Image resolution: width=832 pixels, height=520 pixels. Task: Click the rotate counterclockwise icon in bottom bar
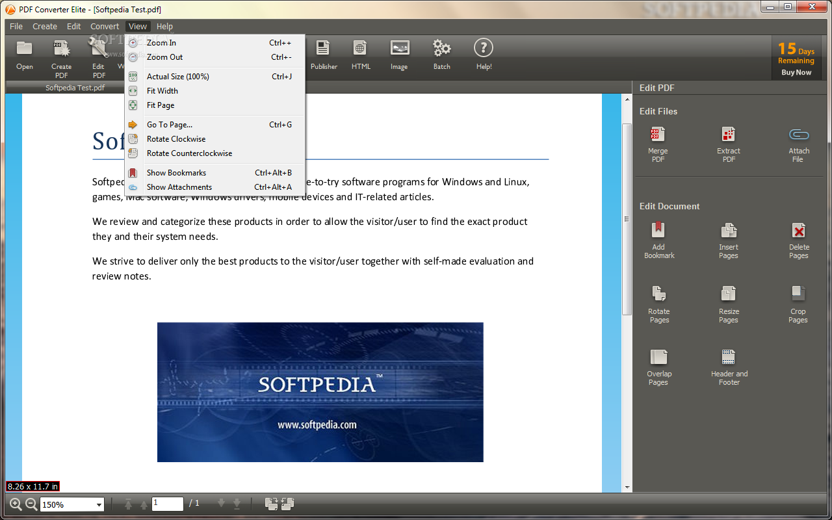click(288, 504)
